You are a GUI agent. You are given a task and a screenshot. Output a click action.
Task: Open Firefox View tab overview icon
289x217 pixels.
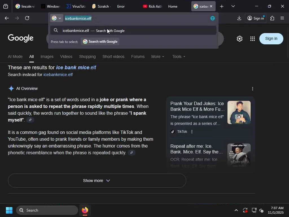(x=6, y=6)
